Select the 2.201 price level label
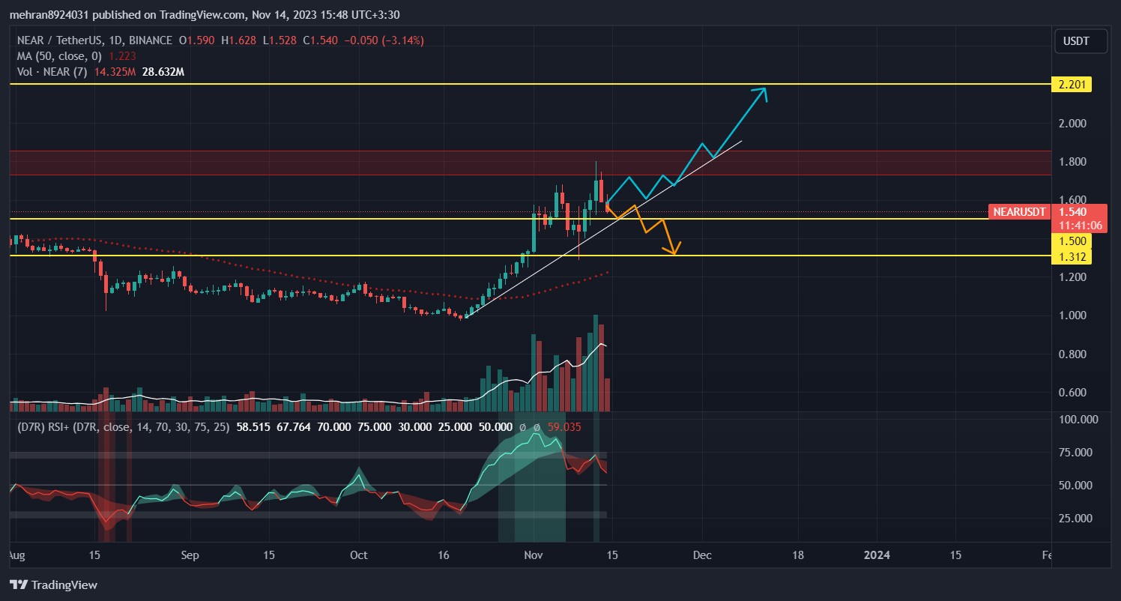 (x=1072, y=84)
